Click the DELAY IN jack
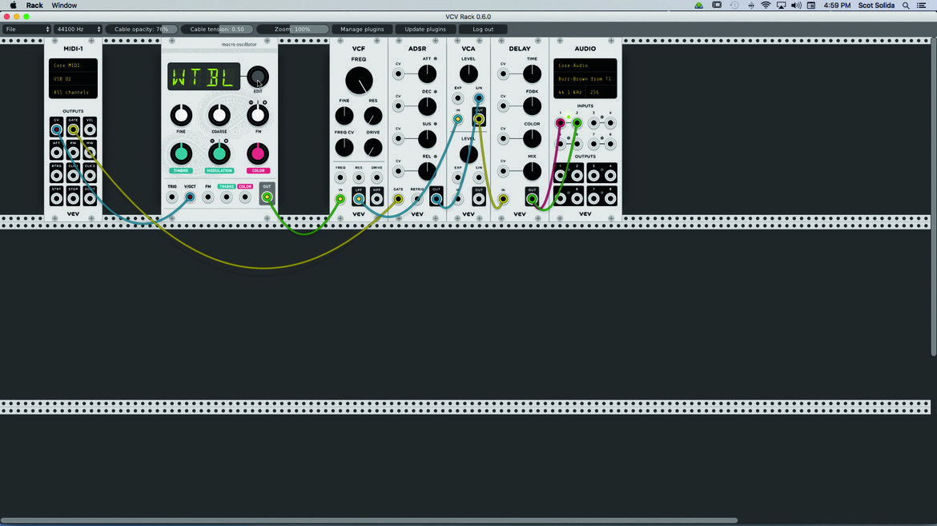The width and height of the screenshot is (937, 526). click(x=503, y=198)
